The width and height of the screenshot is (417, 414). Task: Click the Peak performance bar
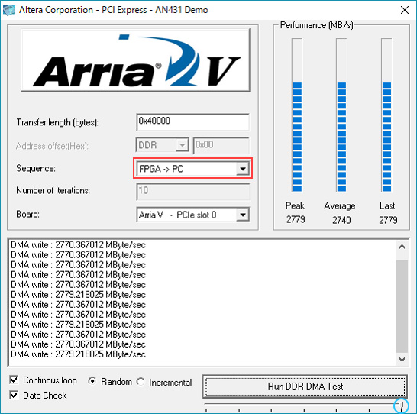click(297, 115)
